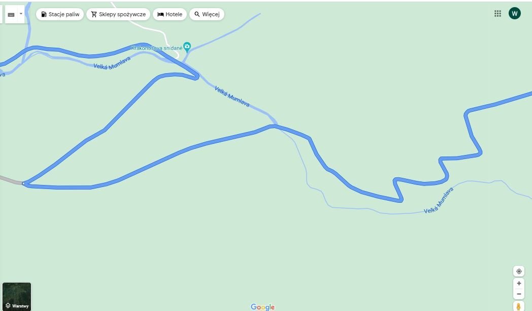Activate the Street View pegman
Screen dimensions: 532x311
[x=518, y=306]
